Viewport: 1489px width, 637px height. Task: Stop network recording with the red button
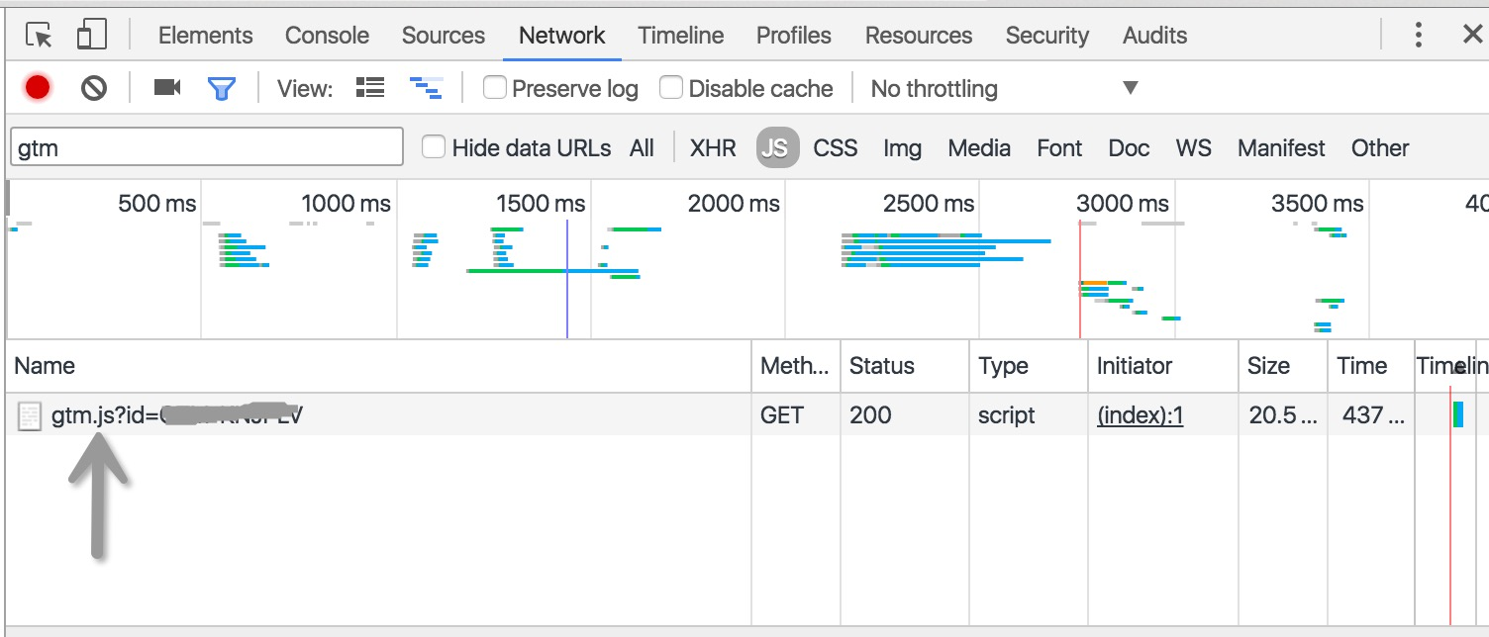[x=38, y=88]
